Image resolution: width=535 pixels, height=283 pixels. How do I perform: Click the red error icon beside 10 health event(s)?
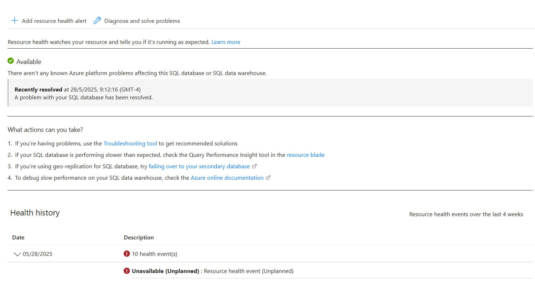127,254
